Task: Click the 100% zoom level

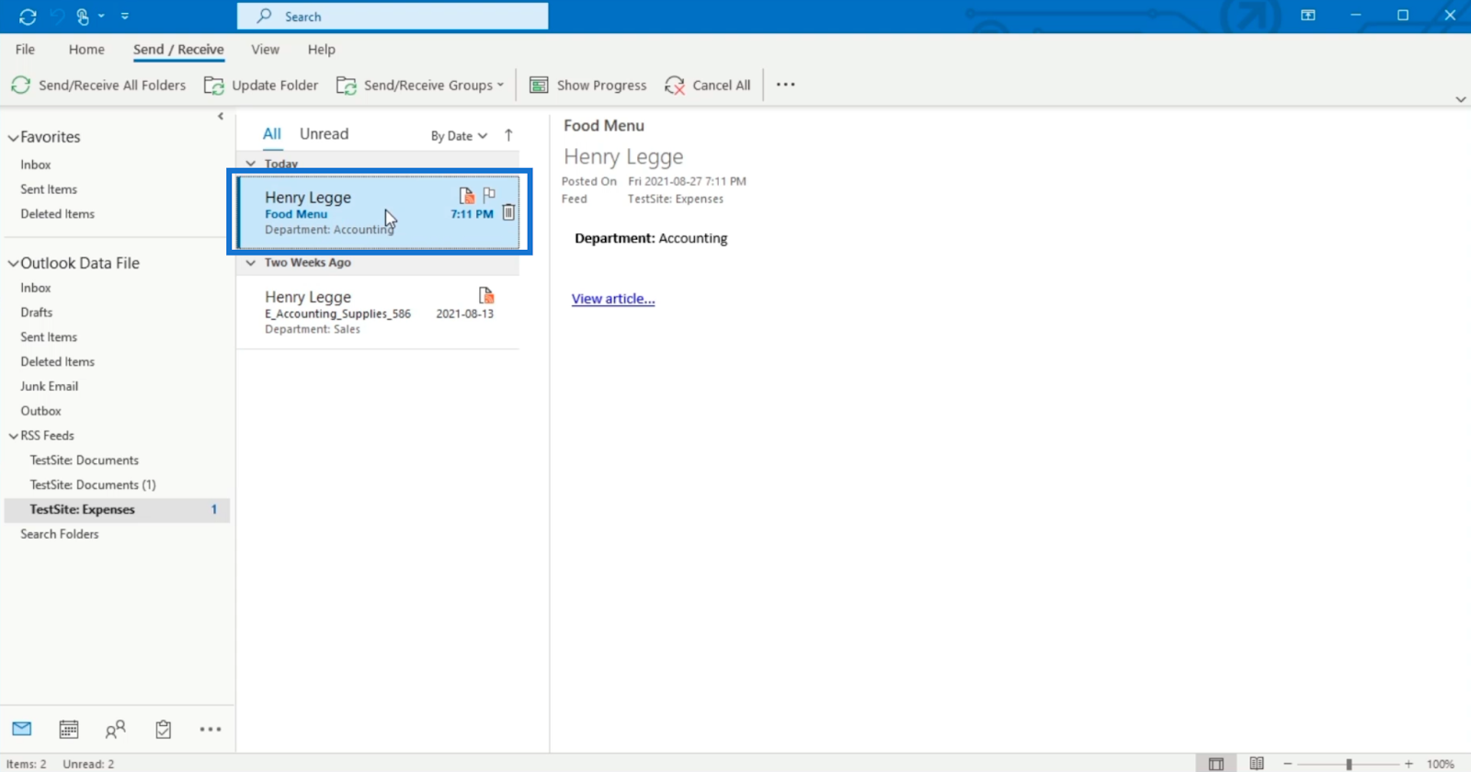Action: [1441, 764]
